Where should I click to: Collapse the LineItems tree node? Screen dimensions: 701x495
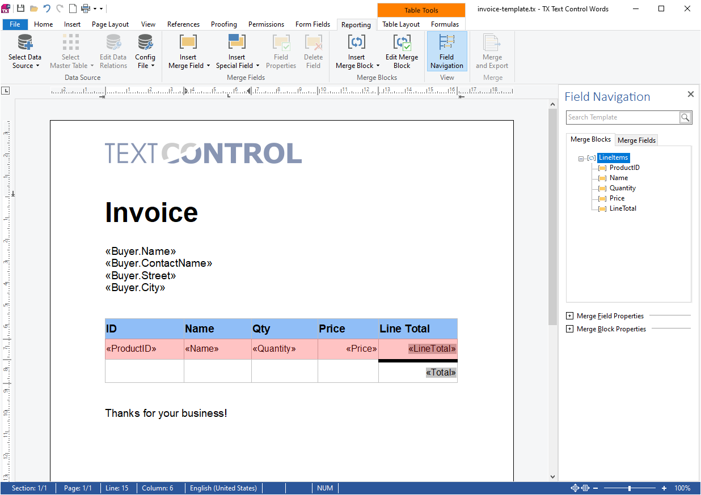click(581, 159)
